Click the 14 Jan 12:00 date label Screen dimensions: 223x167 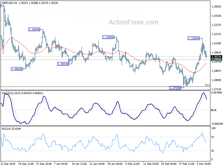[x=79, y=164]
